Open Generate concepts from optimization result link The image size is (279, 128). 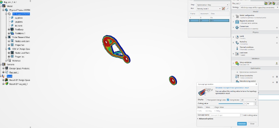point(232,88)
